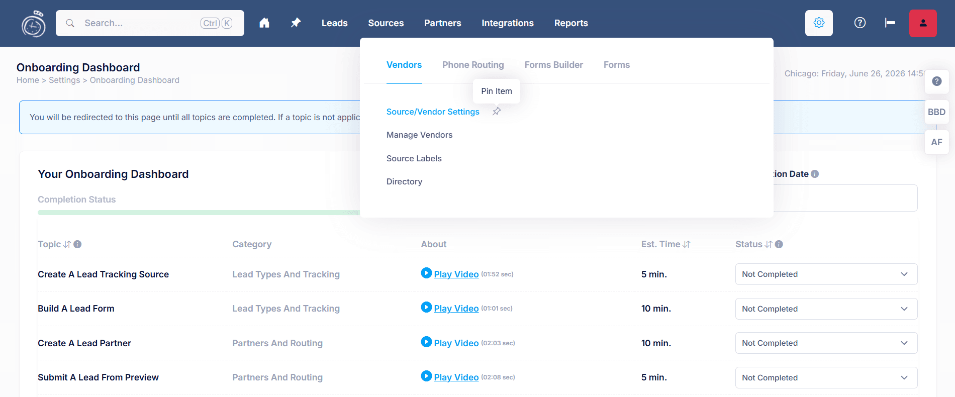Click the Date field info icon

pyautogui.click(x=815, y=174)
